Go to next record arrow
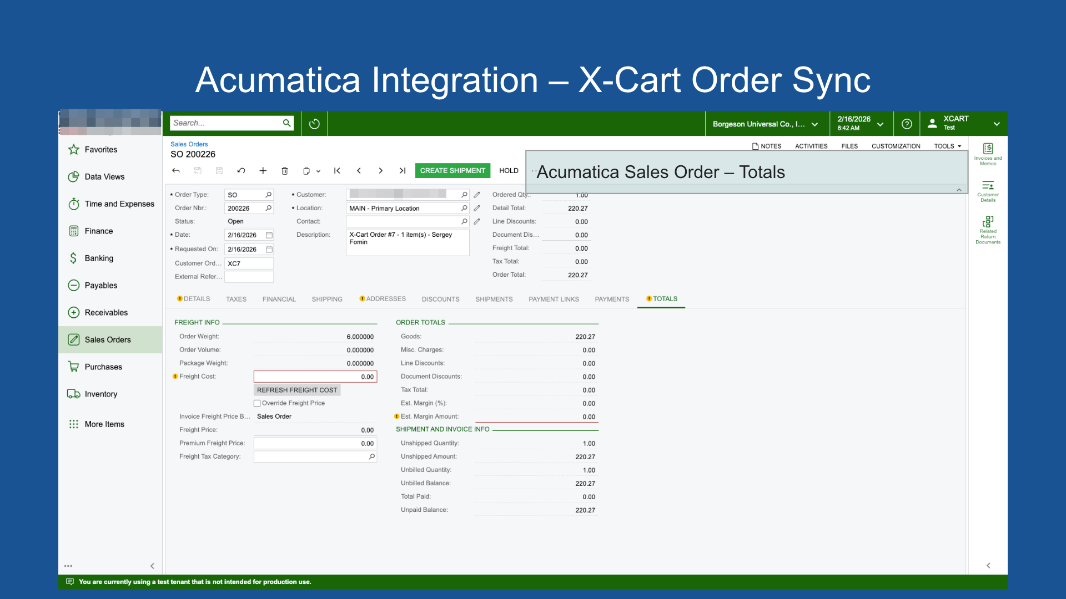This screenshot has width=1066, height=599. 380,171
